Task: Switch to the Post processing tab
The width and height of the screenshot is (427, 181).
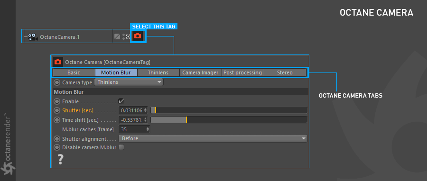Action: (x=242, y=72)
